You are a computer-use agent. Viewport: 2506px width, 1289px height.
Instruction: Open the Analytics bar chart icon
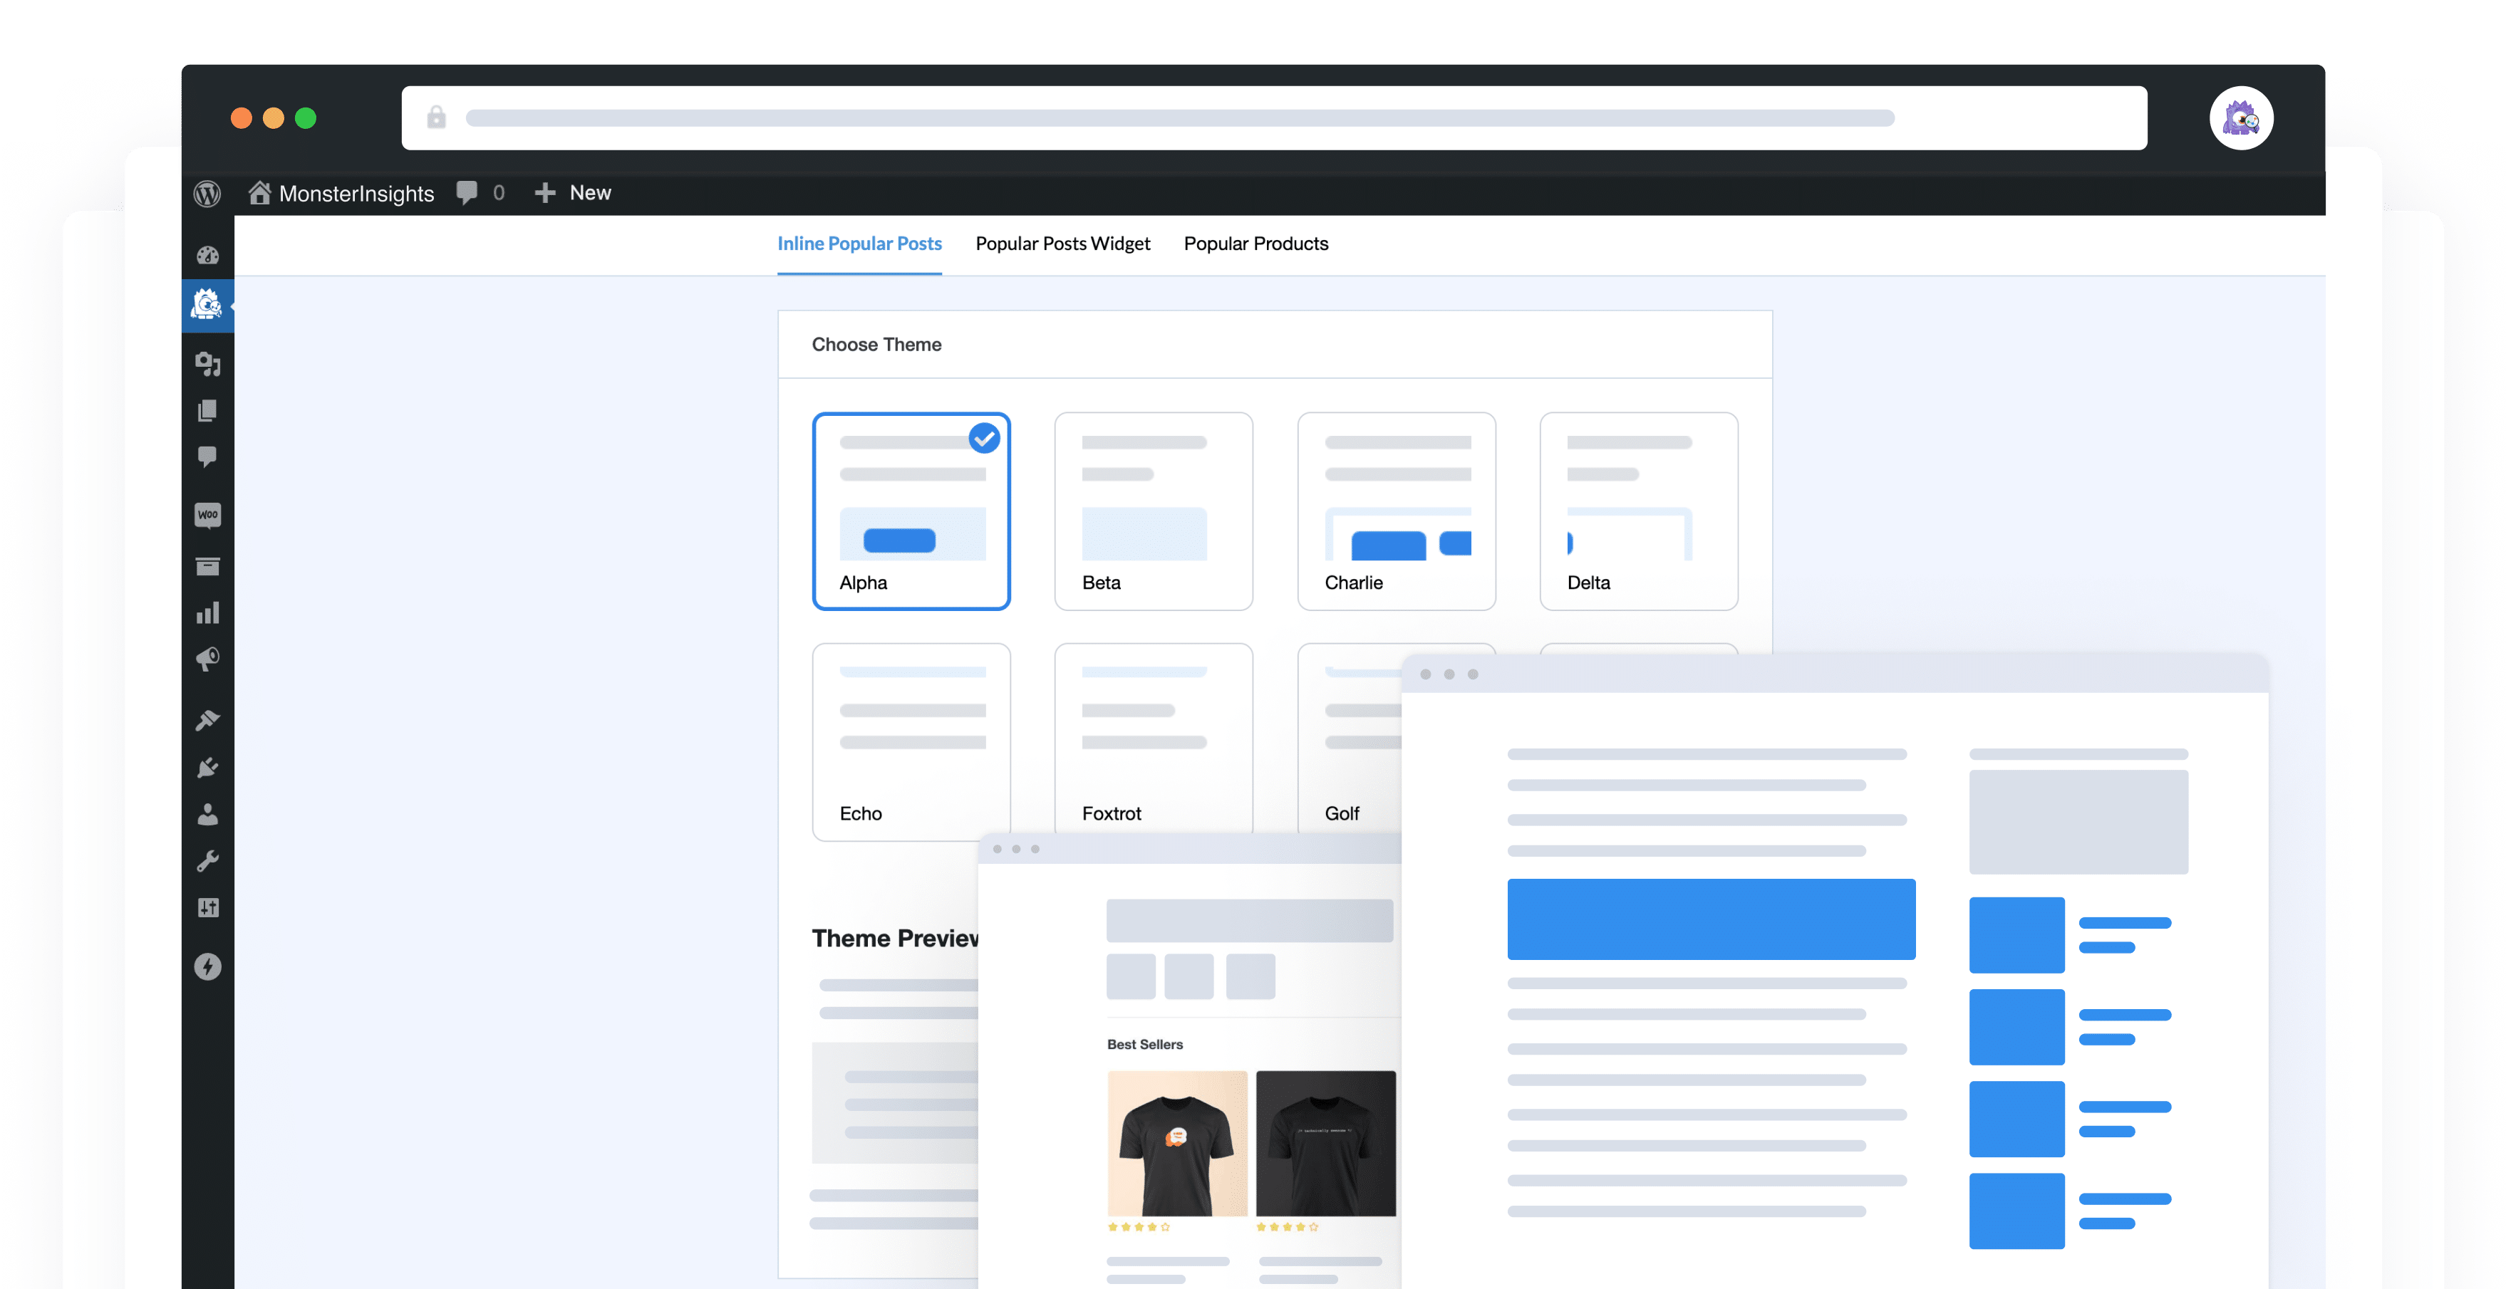click(x=207, y=613)
